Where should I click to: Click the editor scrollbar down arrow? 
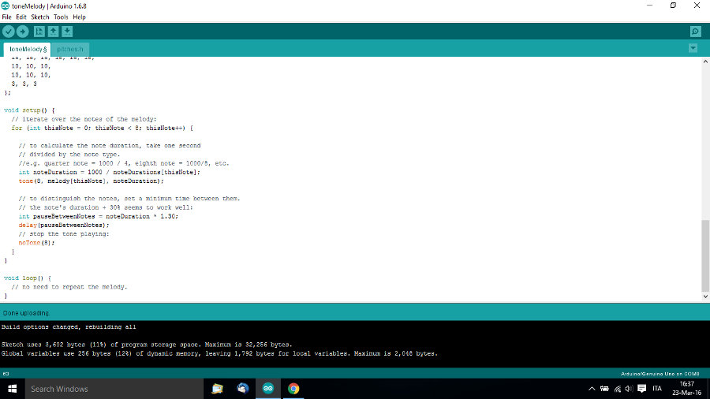click(705, 296)
